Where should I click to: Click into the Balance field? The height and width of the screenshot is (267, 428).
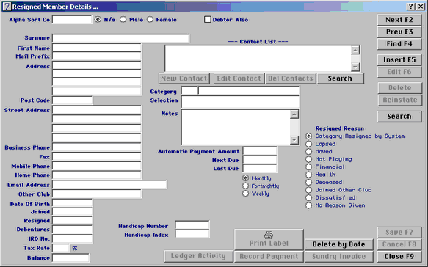coord(70,257)
